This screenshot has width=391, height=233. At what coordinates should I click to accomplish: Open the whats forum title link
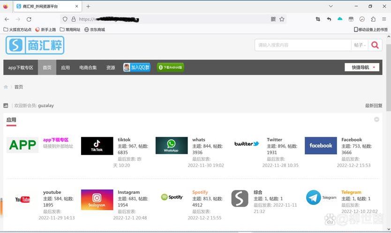pyautogui.click(x=198, y=139)
